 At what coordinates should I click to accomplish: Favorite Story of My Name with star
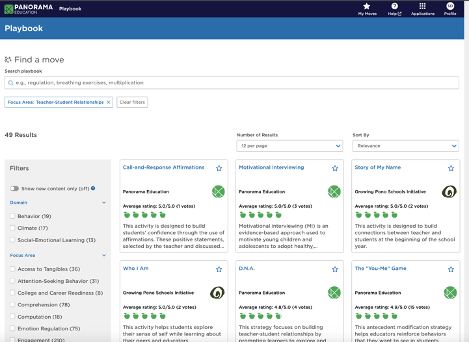[x=451, y=168]
